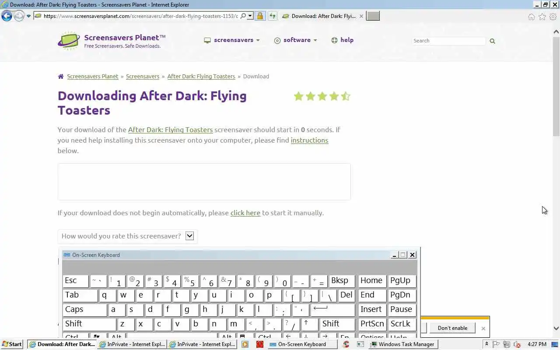Open the Favorites star icon
Image resolution: width=560 pixels, height=350 pixels.
coord(542,17)
